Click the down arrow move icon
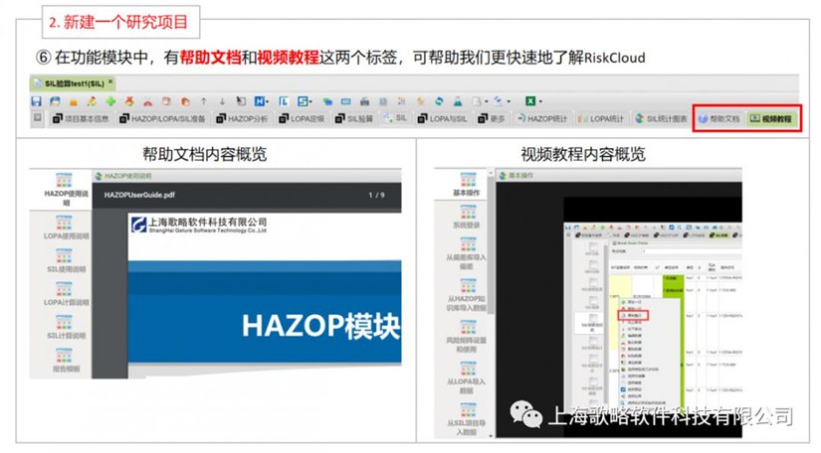Image resolution: width=821 pixels, height=453 pixels. point(222,101)
